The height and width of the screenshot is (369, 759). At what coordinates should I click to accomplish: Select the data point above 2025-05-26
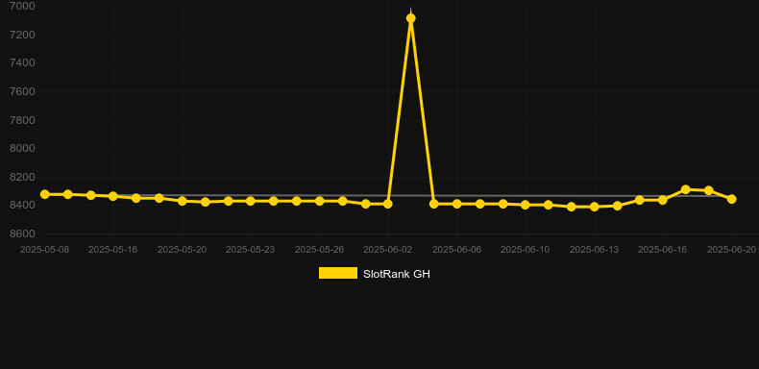pyautogui.click(x=320, y=201)
